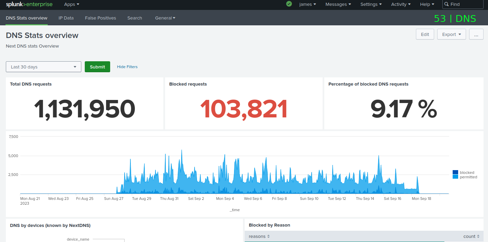Open the Settings dropdown

(x=371, y=4)
